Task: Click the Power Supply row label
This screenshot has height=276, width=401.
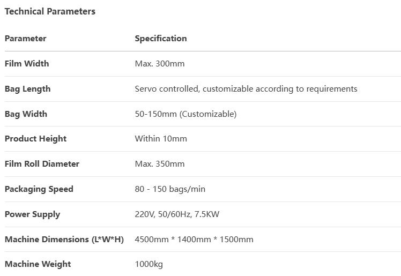Action: tap(32, 214)
